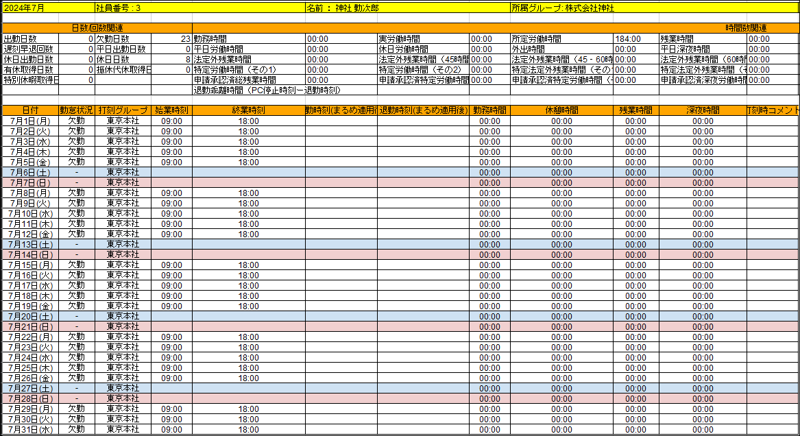
Task: Select the 欠勤日数 value cell showing 23
Action: [171, 39]
